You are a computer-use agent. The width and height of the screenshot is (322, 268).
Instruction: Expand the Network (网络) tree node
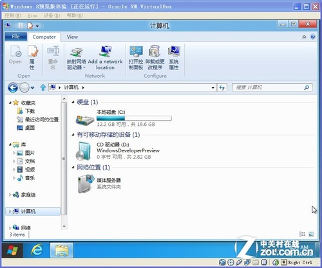tap(10, 228)
